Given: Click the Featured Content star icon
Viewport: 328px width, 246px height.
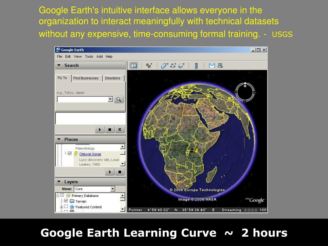Looking at the screenshot, I should click(x=72, y=207).
